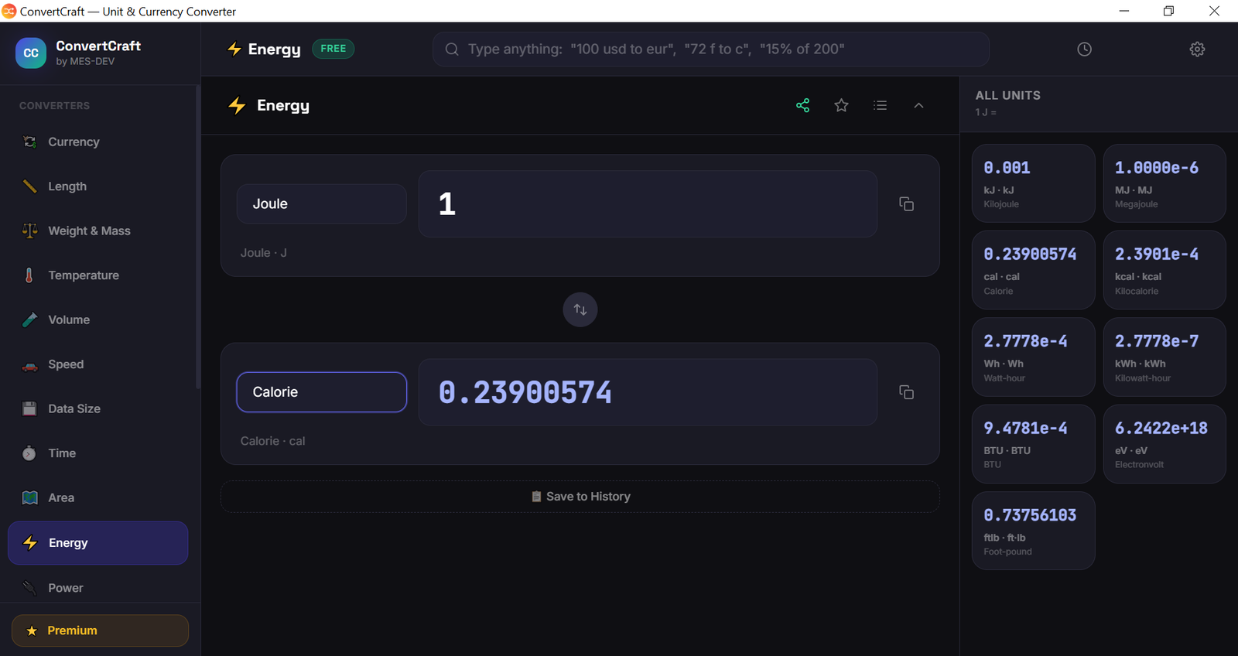This screenshot has width=1238, height=656.
Task: Open the Temperature converter
Action: coord(98,275)
